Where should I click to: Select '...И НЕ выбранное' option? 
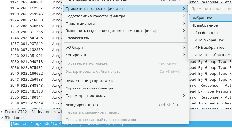[208, 47]
